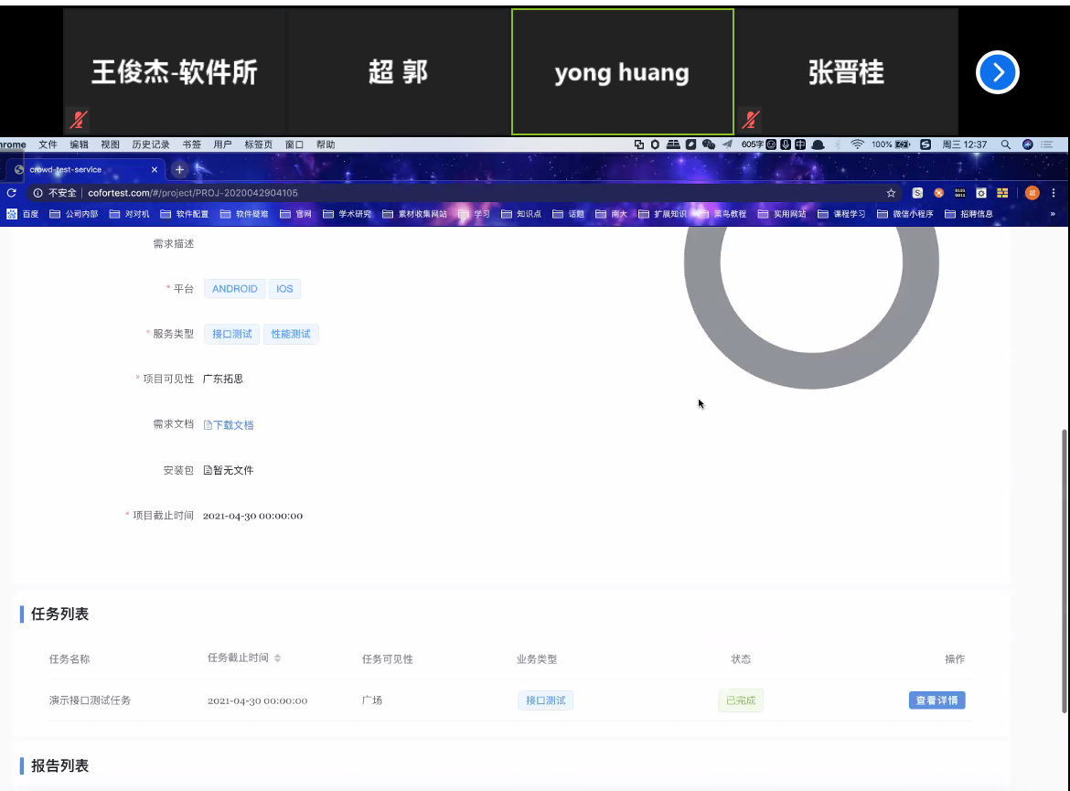Open a new browser tab
This screenshot has height=791, width=1070.
click(x=180, y=169)
